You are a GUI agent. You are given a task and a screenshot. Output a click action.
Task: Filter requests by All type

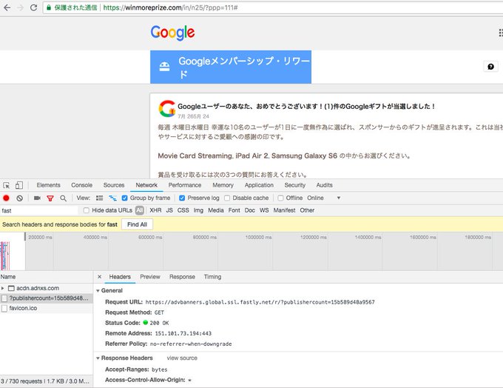[x=139, y=210]
